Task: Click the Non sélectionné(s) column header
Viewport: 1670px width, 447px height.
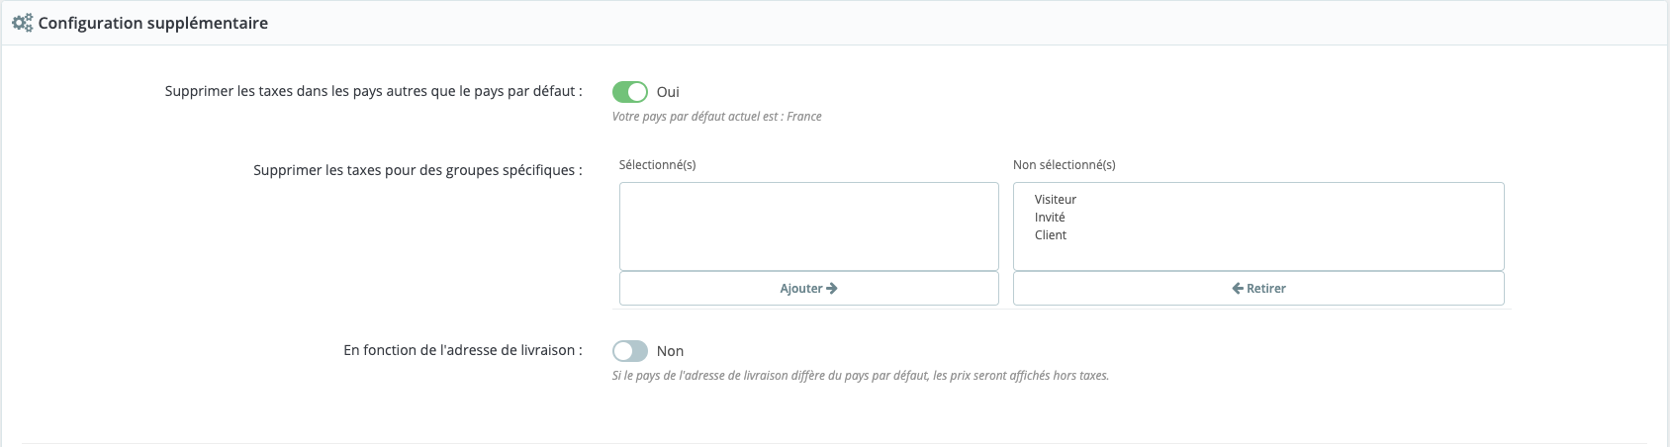Action: point(1064,165)
